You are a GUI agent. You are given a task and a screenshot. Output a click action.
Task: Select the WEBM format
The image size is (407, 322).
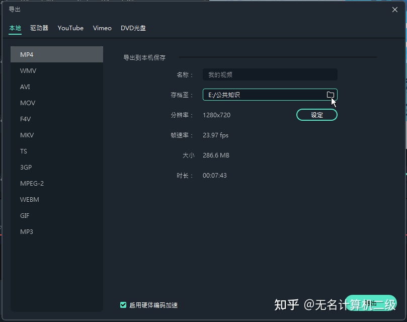(x=29, y=199)
